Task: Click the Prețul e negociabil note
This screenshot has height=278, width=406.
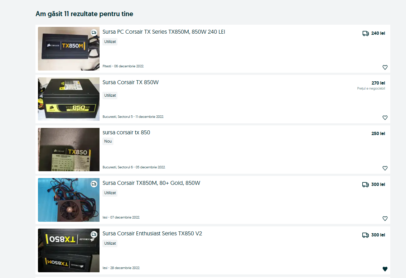Action: (x=371, y=88)
